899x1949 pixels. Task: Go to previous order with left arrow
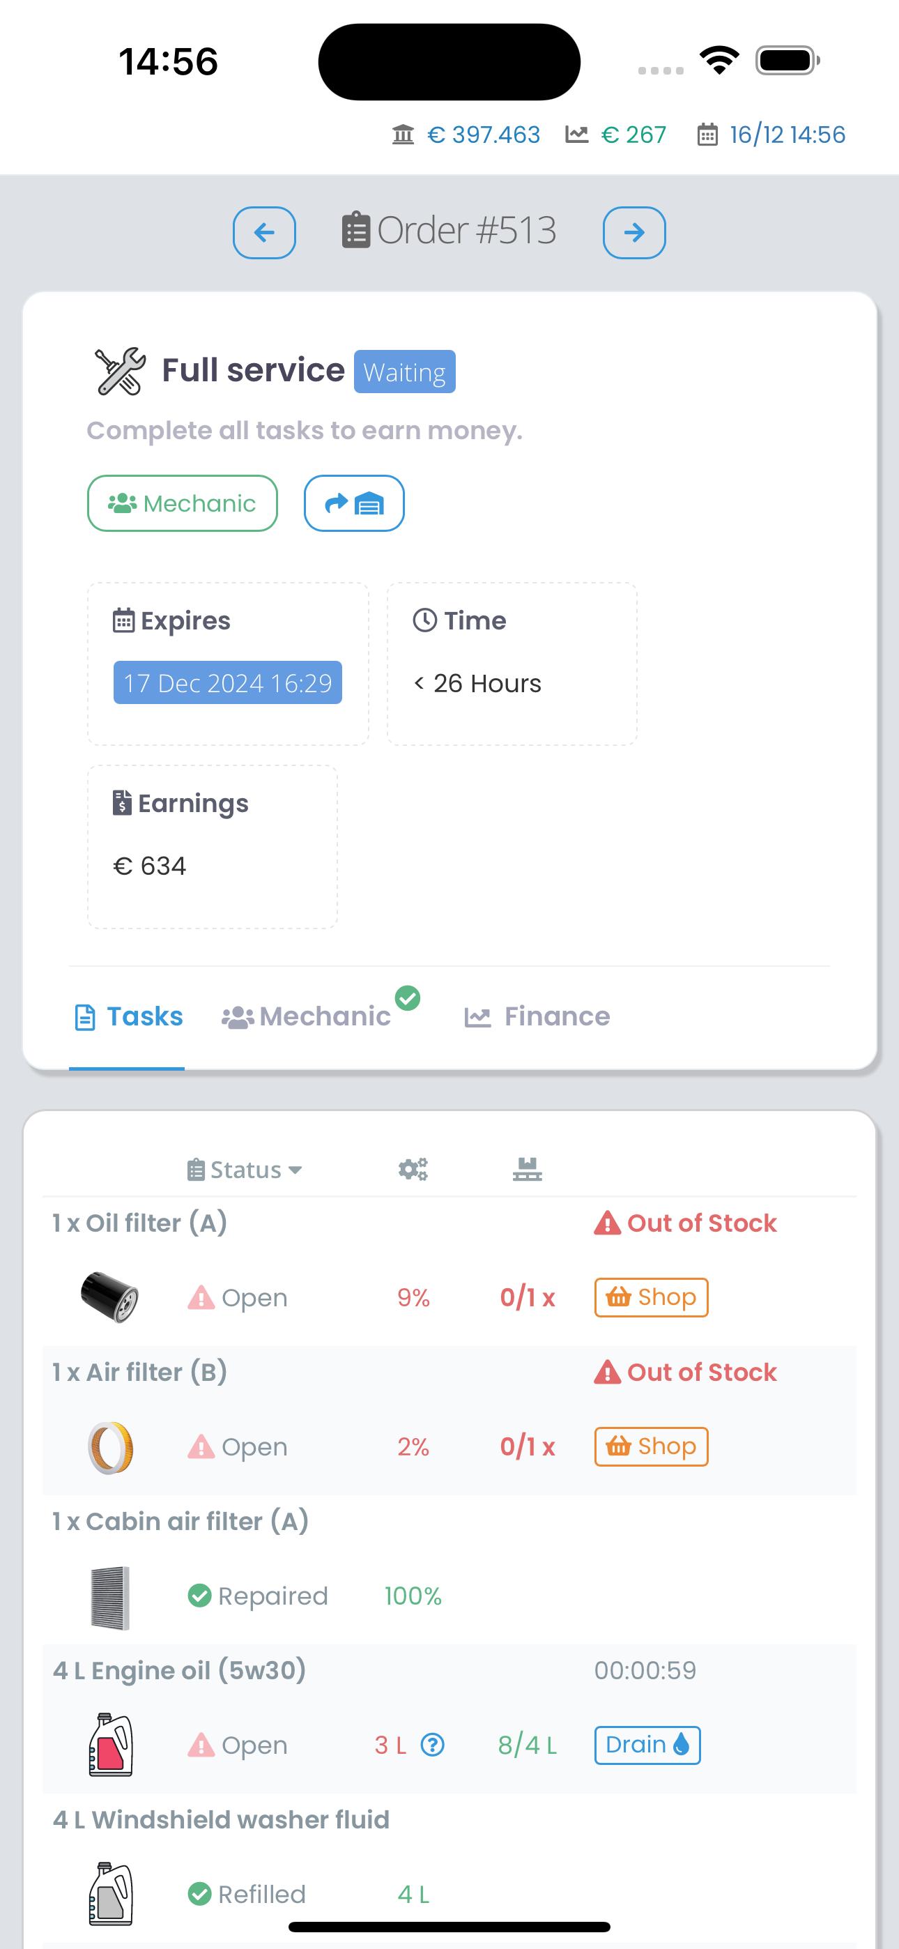tap(263, 232)
